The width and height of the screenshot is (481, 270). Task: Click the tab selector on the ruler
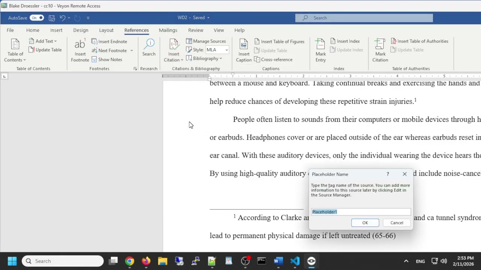pyautogui.click(x=4, y=76)
